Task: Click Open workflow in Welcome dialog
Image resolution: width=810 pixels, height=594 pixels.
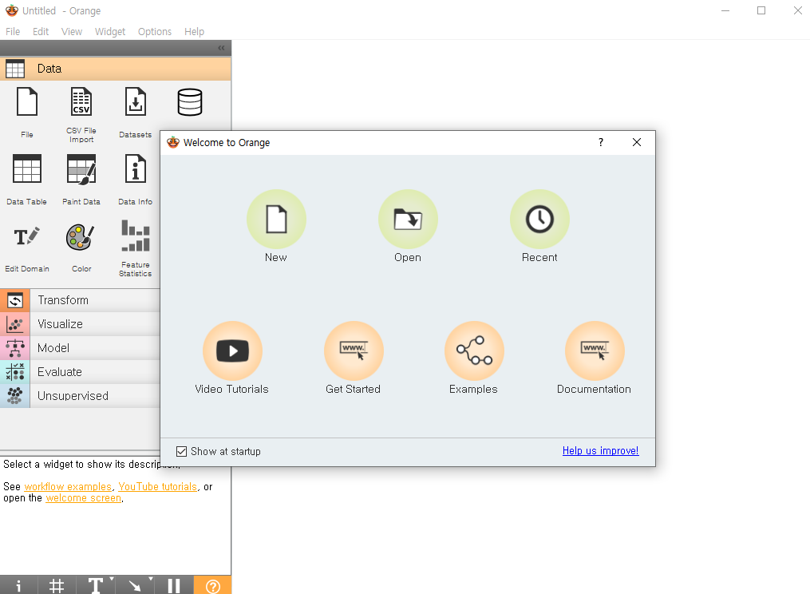Action: [x=408, y=220]
